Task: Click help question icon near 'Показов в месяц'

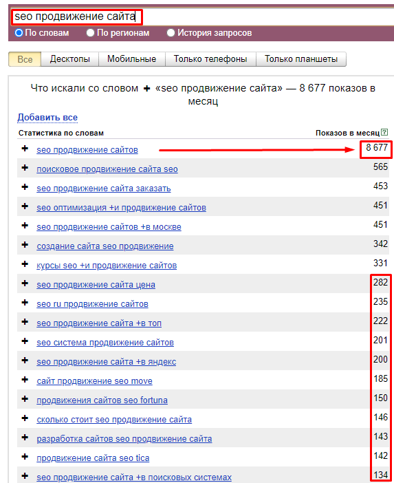Action: point(384,132)
